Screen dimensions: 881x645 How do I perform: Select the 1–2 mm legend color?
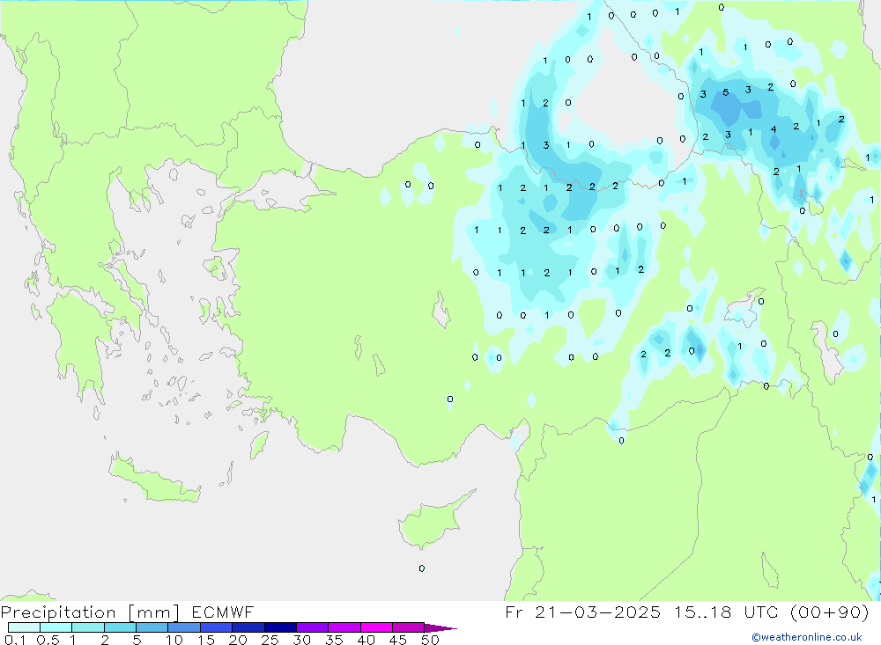pyautogui.click(x=87, y=627)
